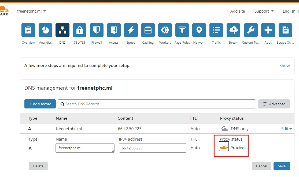Open the Firewall shield icon
299x177 pixels.
tap(97, 30)
